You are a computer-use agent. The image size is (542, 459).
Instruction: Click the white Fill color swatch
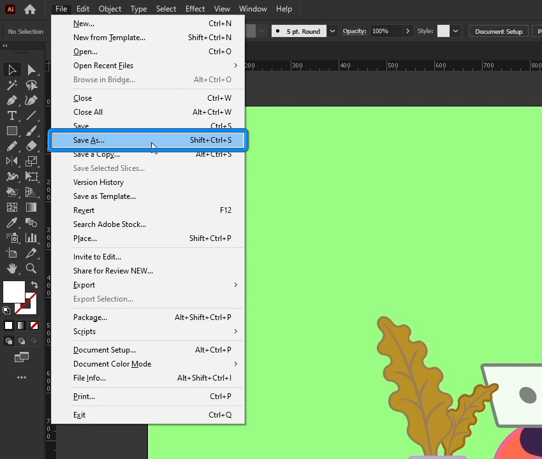[x=14, y=292]
